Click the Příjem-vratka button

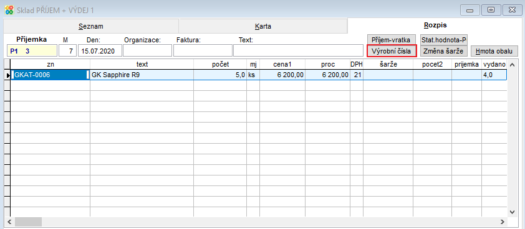(391, 40)
